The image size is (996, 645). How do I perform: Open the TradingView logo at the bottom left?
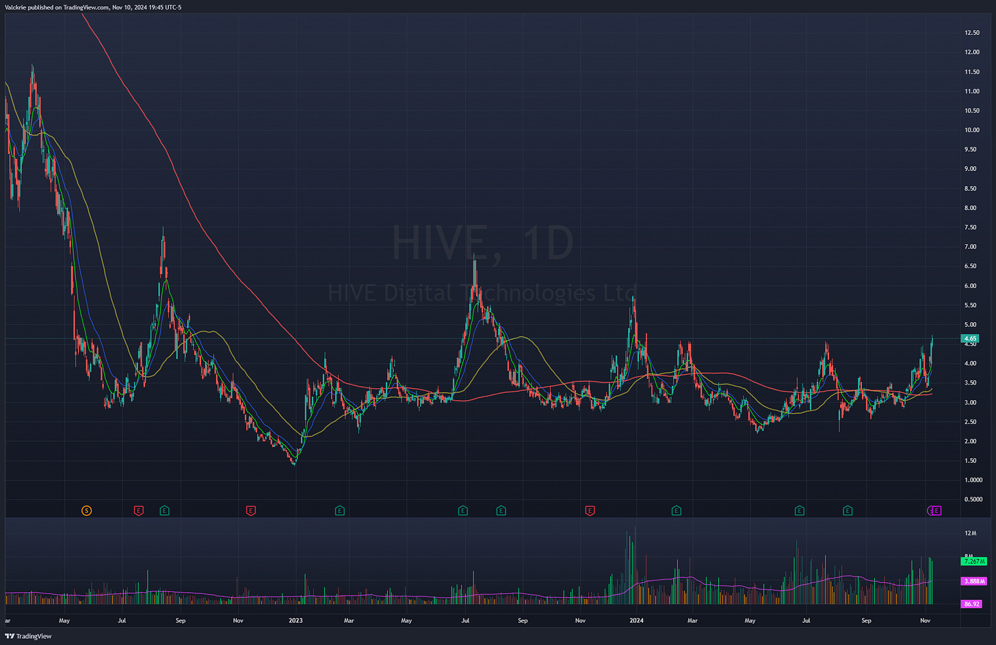point(28,636)
